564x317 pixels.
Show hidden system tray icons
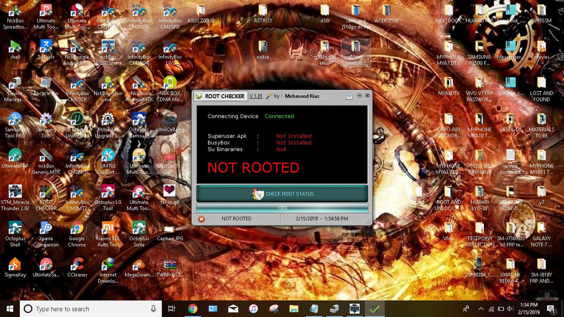point(481,309)
